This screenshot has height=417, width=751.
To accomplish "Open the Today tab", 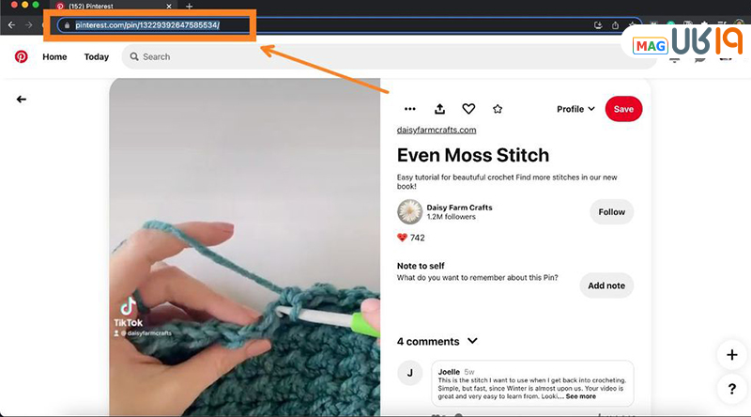I will click(96, 56).
